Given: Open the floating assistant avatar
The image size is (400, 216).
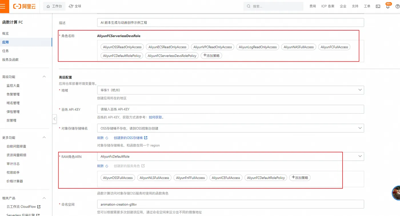Looking at the screenshot, I should (397, 193).
